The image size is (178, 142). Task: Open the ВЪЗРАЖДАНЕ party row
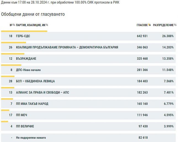[88, 59]
